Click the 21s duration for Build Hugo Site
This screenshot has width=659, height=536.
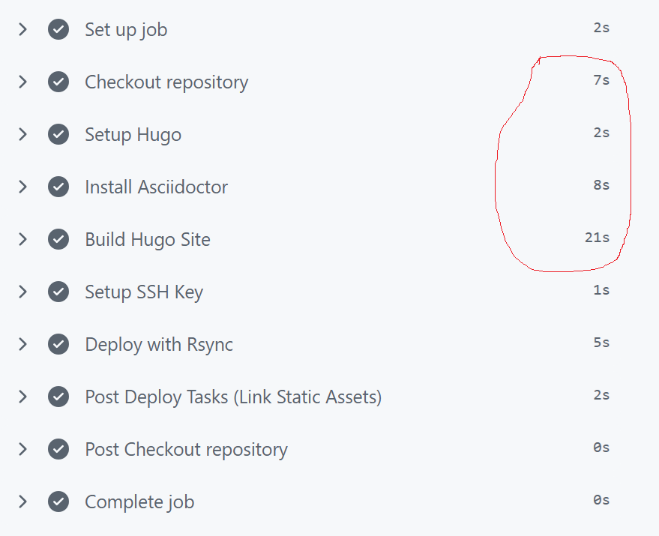coord(597,238)
